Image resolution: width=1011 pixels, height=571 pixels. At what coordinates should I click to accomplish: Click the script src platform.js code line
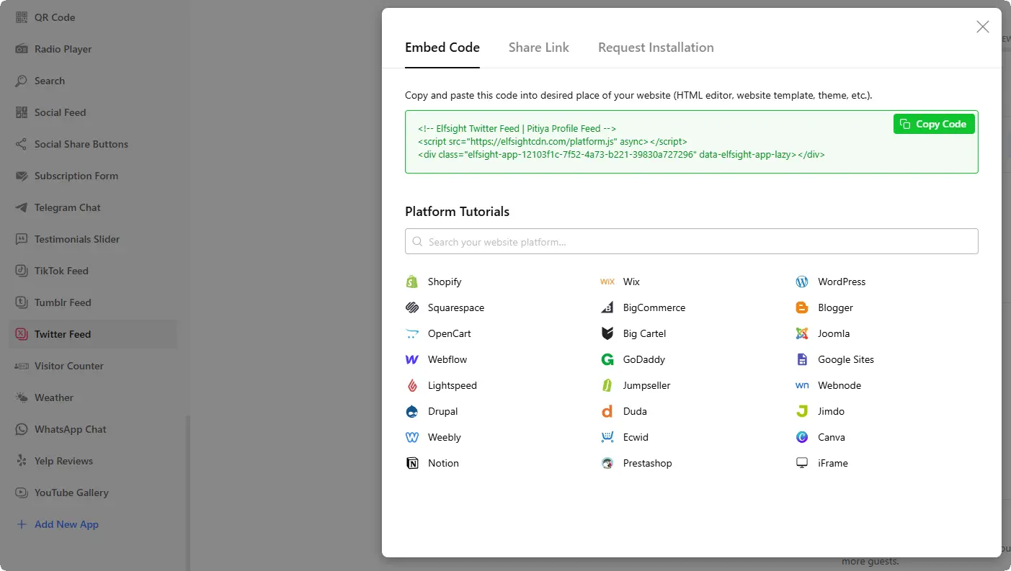pos(552,141)
